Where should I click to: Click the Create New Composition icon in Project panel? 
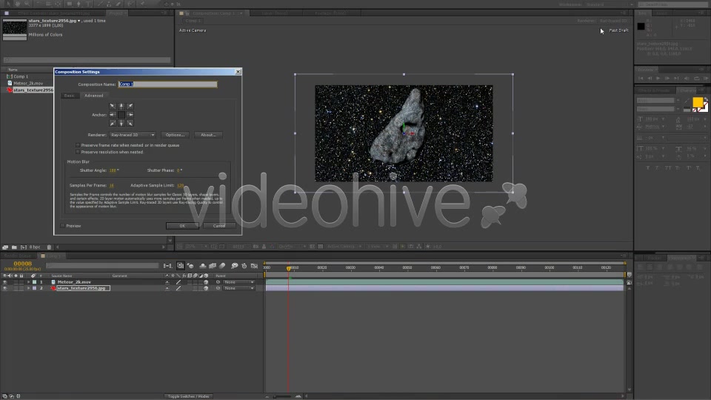[x=24, y=247]
